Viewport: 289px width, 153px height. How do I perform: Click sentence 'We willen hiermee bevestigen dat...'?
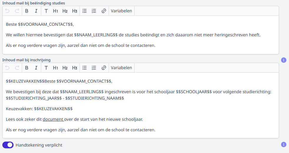tap(133, 35)
